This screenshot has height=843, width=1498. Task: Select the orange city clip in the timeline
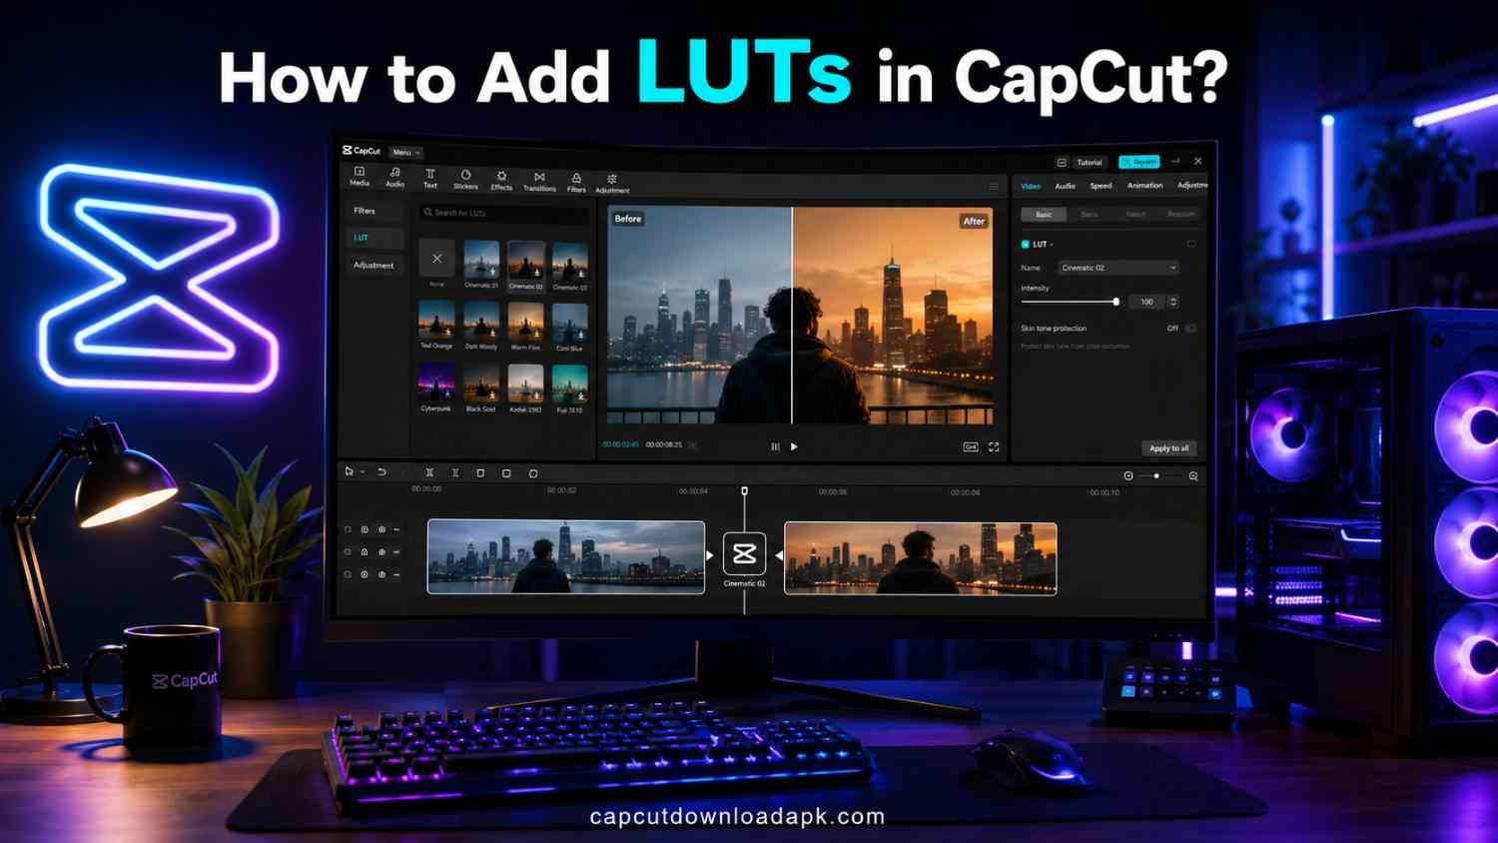click(921, 558)
